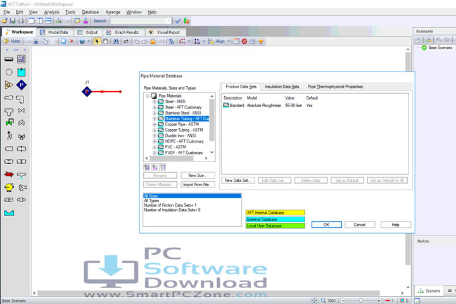Select Copper Tubing - ASTM in the tree

coord(184,130)
